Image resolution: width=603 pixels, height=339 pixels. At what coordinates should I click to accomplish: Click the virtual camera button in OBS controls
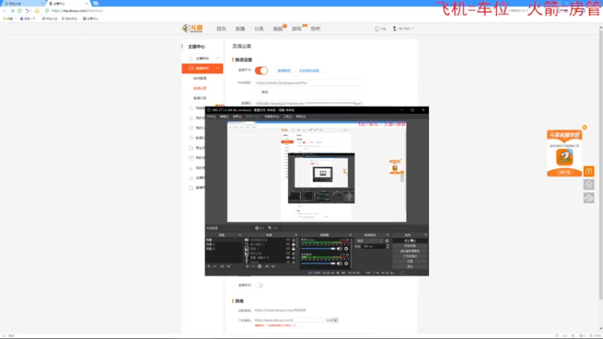(x=410, y=251)
